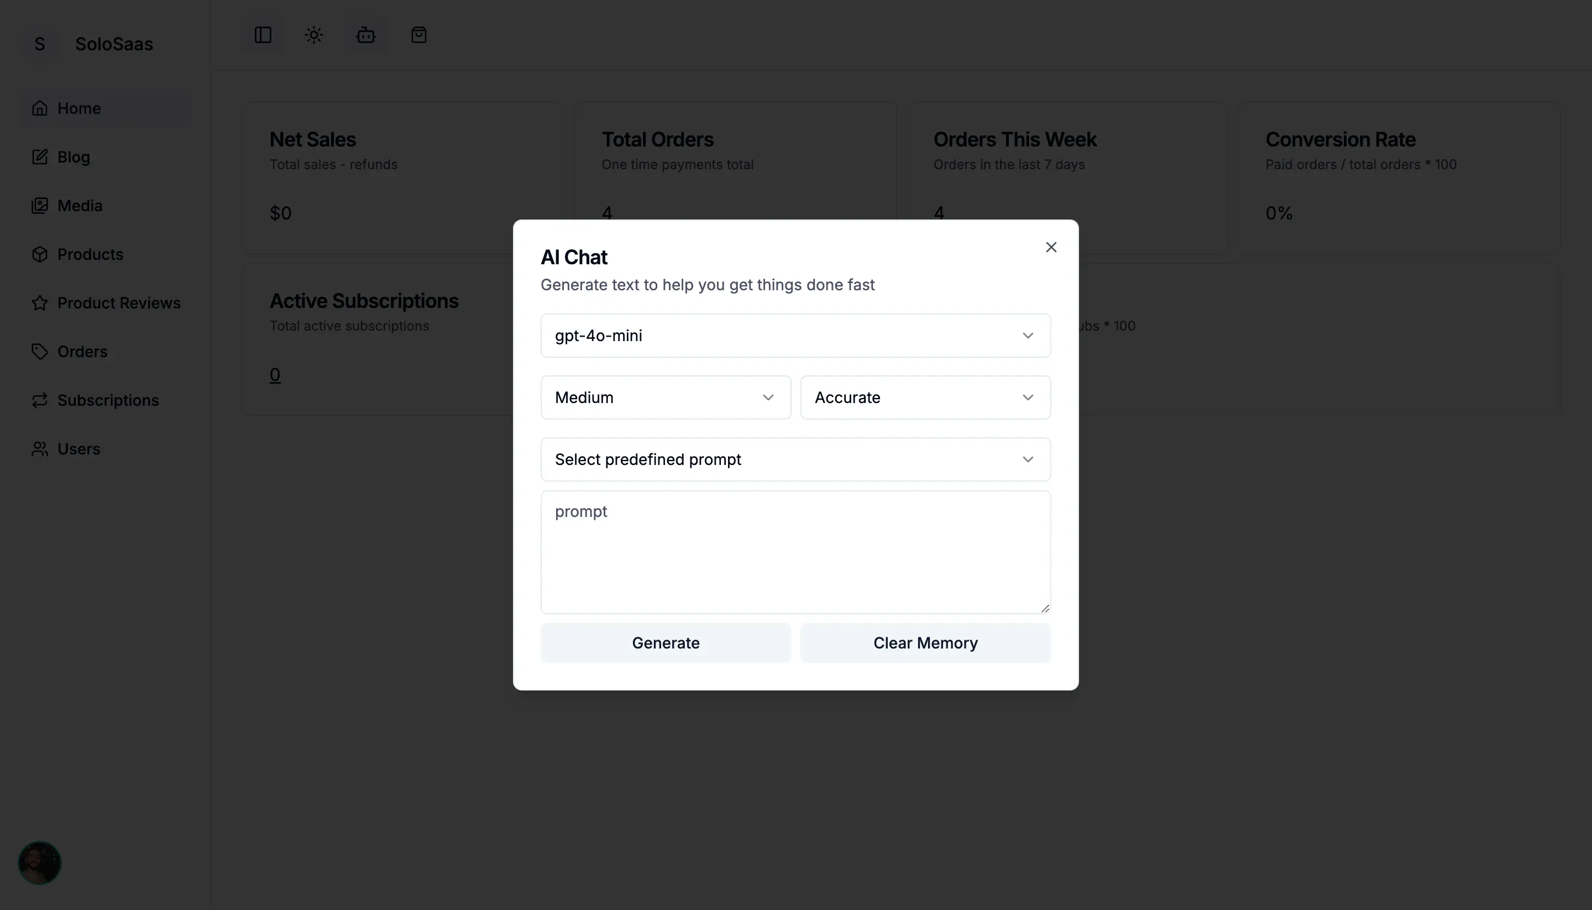This screenshot has height=910, width=1592.
Task: Click the Clear Memory button
Action: (x=925, y=643)
